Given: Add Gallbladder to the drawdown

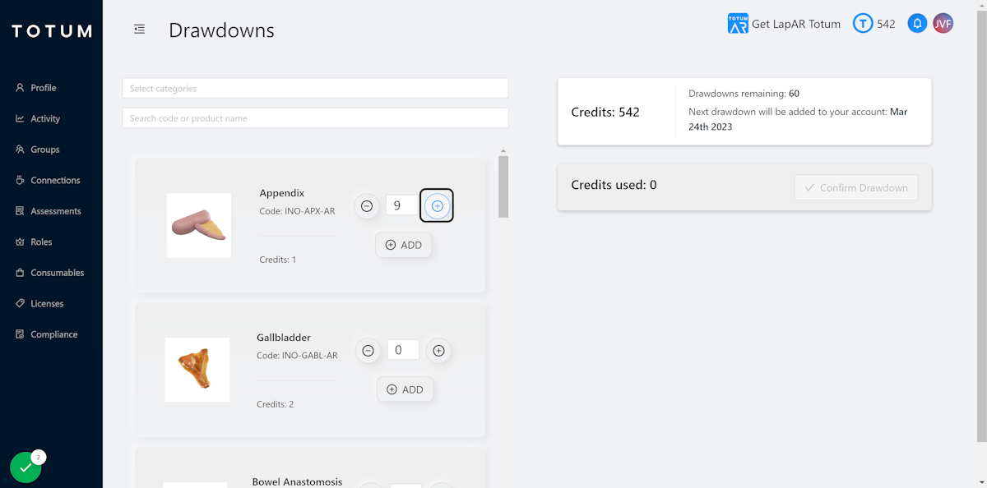Looking at the screenshot, I should click(x=405, y=389).
